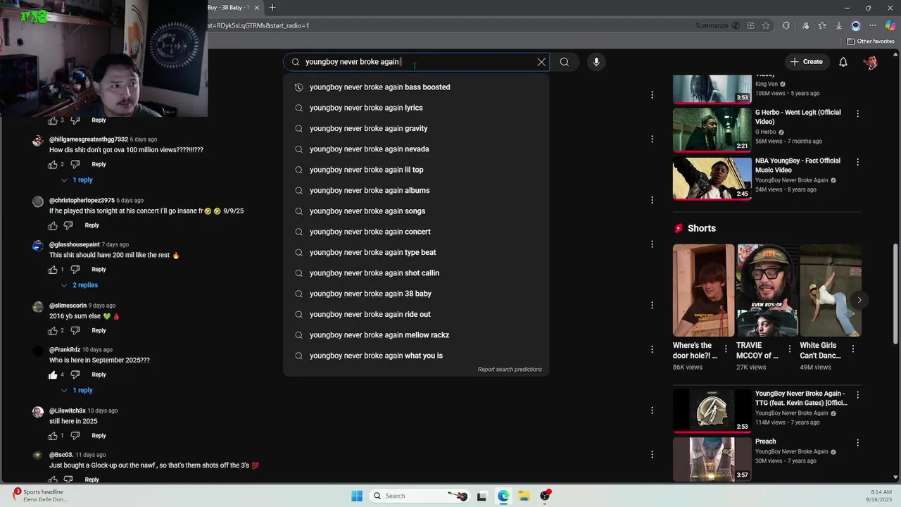The width and height of the screenshot is (901, 507).
Task: Open the Sports headline widget
Action: point(40,496)
